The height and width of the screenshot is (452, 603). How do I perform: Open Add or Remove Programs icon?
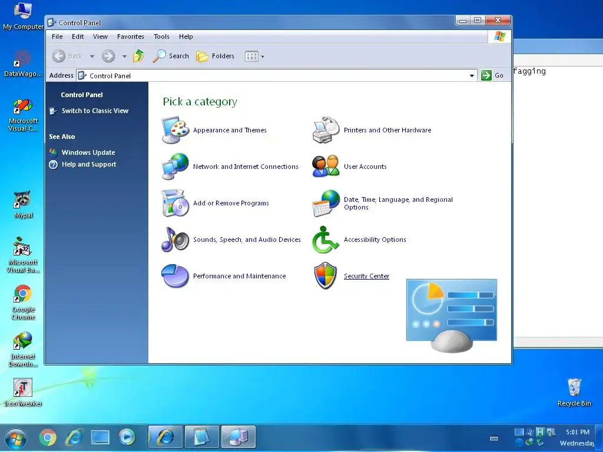point(175,203)
